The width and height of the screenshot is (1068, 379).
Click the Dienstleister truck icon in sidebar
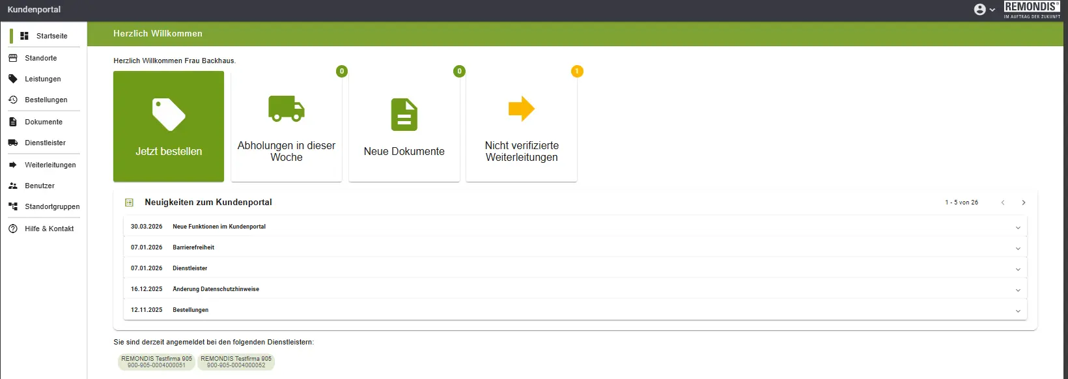[12, 143]
